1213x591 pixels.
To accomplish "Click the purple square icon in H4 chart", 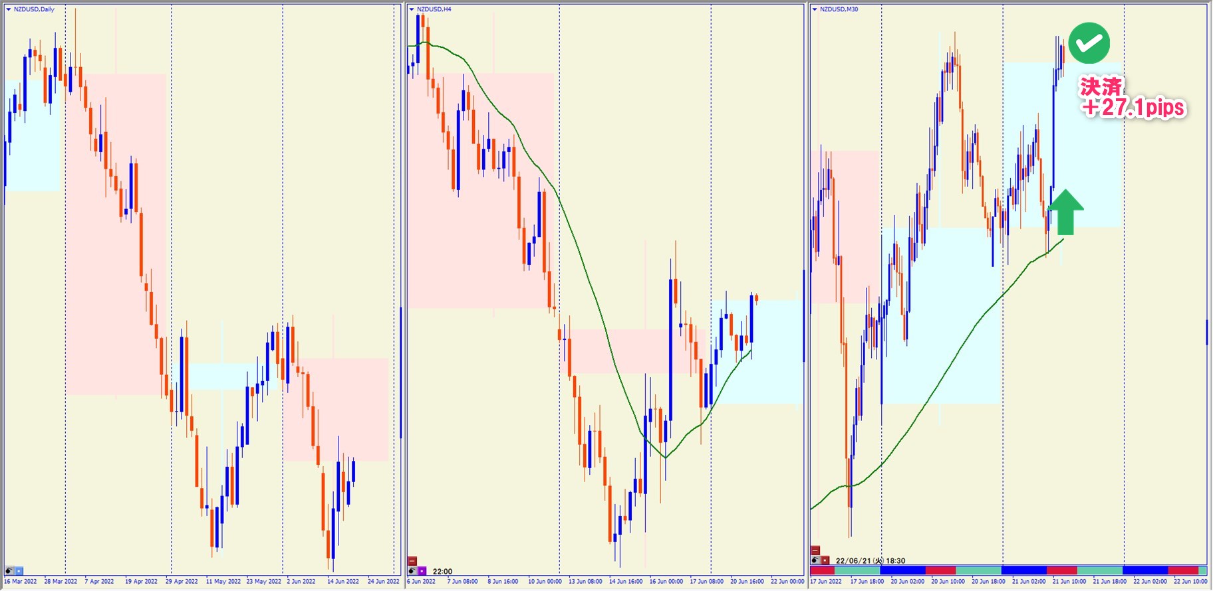I will pyautogui.click(x=422, y=570).
